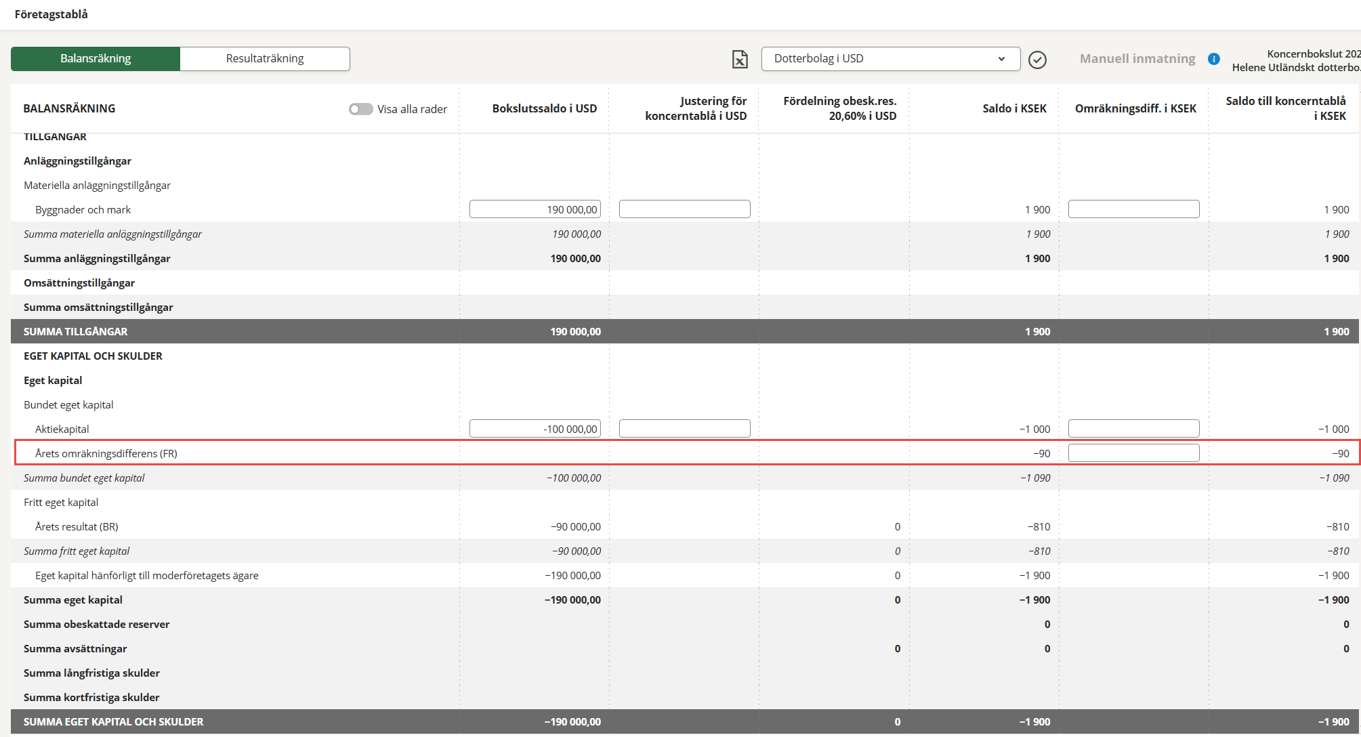Click the Företagstablå page title
This screenshot has width=1361, height=737.
(51, 14)
